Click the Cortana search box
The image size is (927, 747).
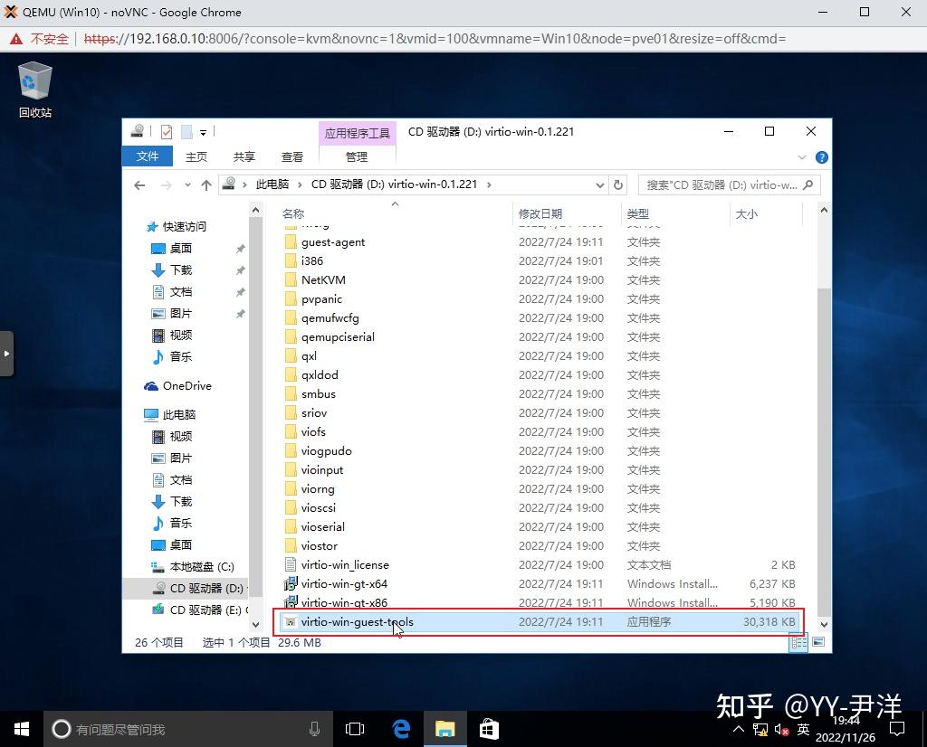tap(188, 729)
